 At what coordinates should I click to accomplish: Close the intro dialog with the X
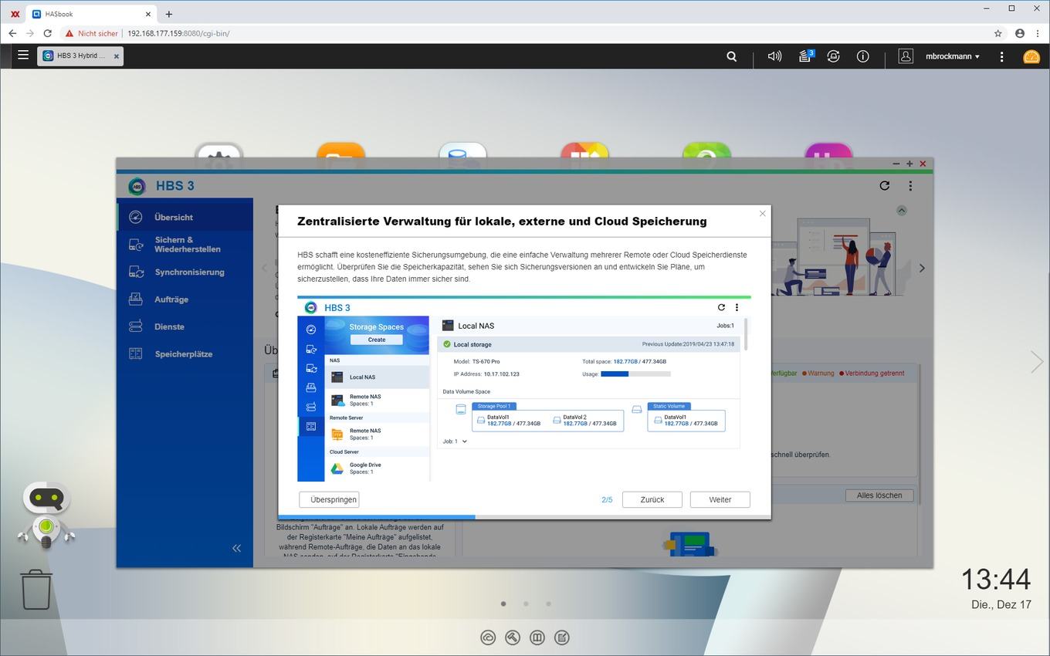click(763, 214)
